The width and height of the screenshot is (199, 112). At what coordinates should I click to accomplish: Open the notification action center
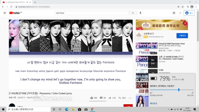coord(195,109)
